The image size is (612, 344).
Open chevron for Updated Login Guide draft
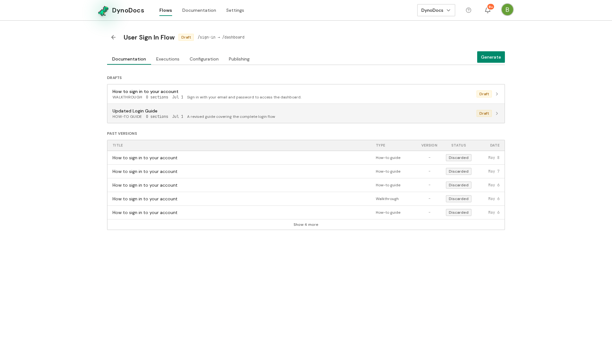click(497, 113)
